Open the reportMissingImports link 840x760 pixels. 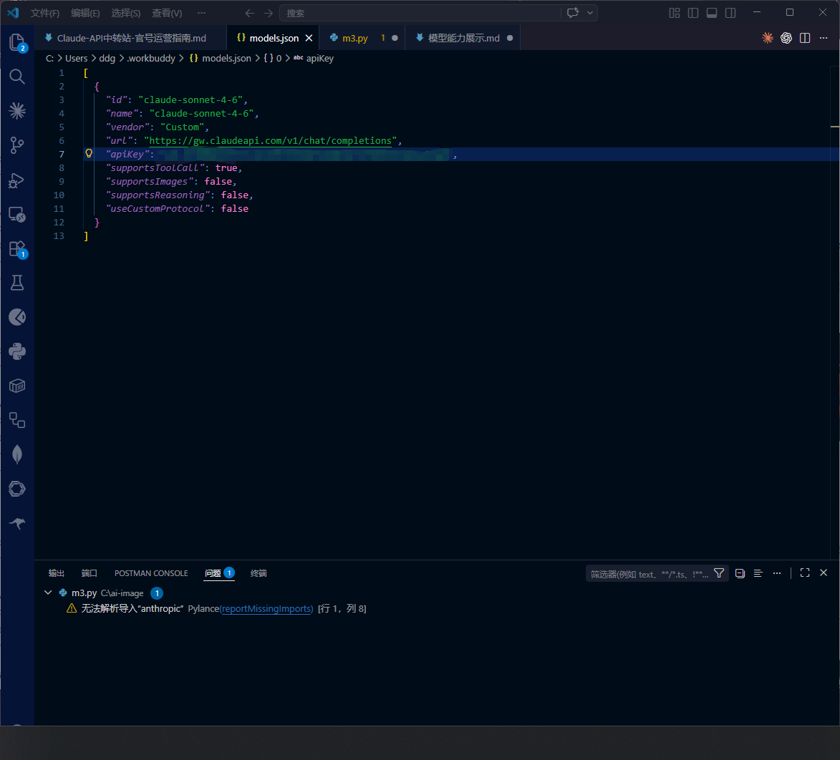[266, 608]
